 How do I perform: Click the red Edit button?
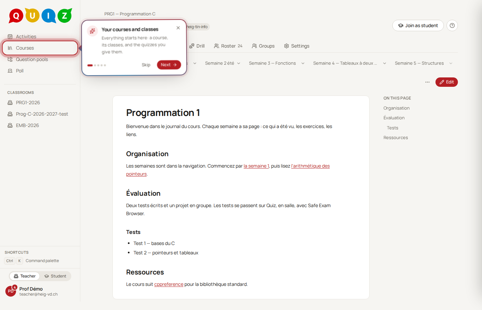(x=447, y=82)
